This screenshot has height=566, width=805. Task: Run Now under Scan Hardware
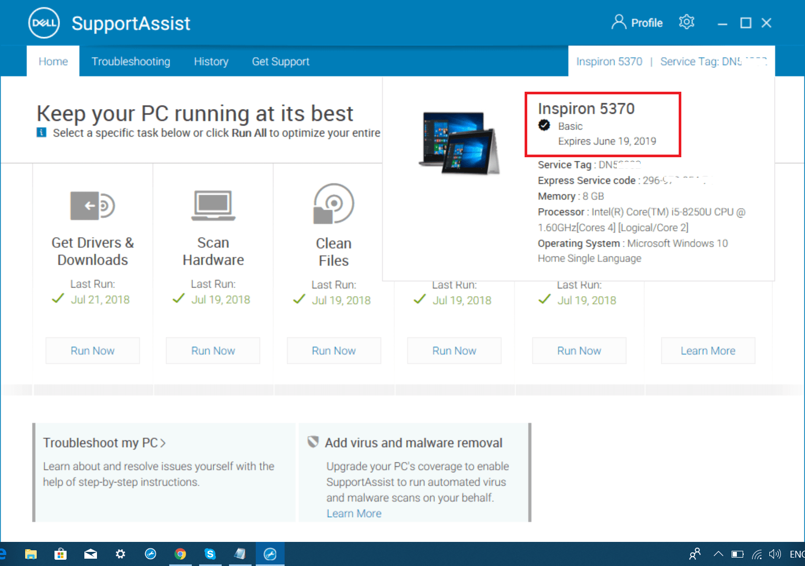[213, 351]
